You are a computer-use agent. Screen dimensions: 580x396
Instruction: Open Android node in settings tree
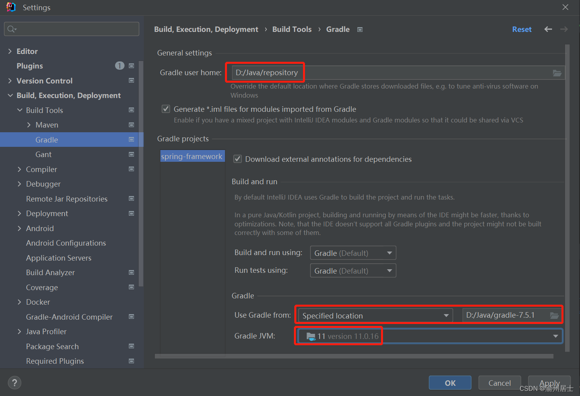(x=40, y=228)
